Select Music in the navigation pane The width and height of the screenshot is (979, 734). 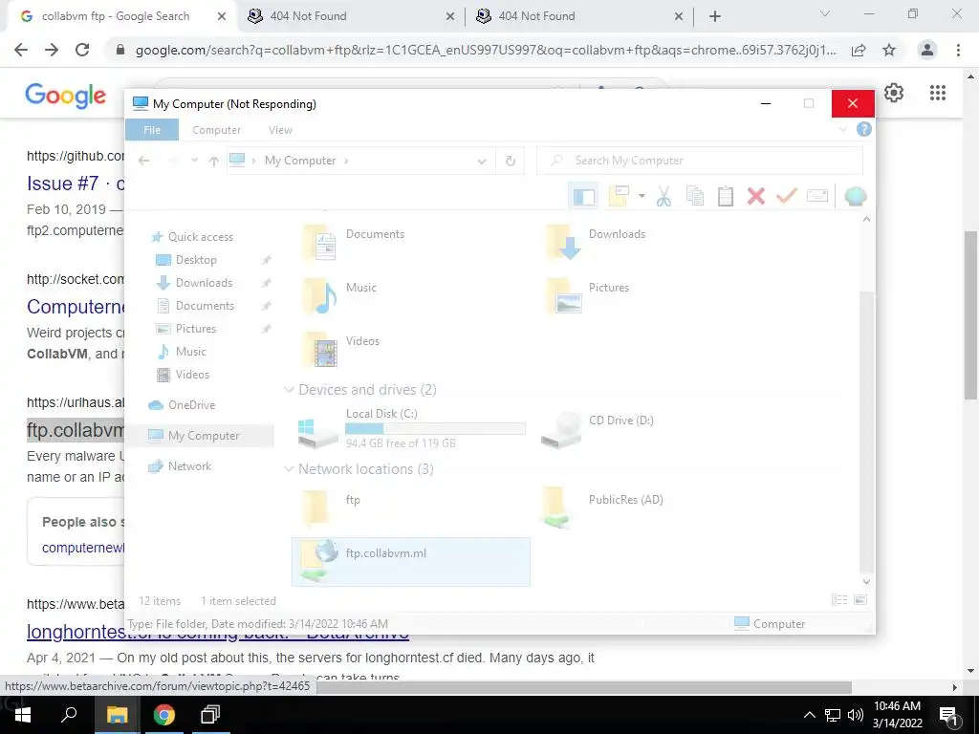(x=190, y=352)
